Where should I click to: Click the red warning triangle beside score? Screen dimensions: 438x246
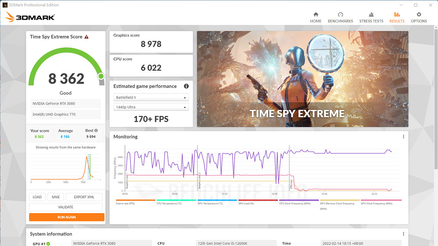click(87, 37)
